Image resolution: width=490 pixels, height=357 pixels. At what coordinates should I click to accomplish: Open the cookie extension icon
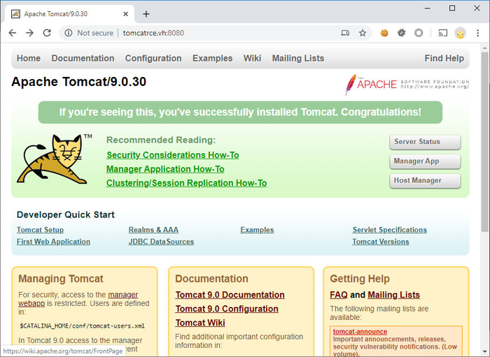(384, 33)
